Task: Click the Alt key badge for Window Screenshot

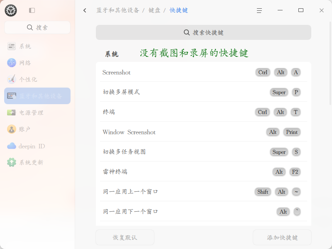Action: [x=273, y=132]
